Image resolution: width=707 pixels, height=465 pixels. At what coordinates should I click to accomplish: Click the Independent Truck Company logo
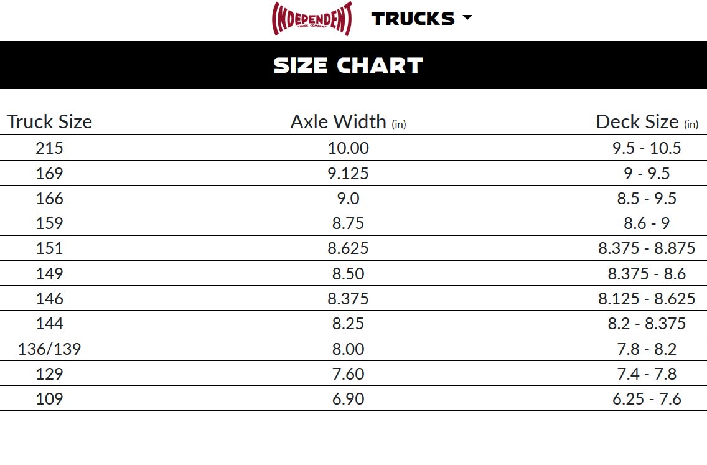click(312, 19)
